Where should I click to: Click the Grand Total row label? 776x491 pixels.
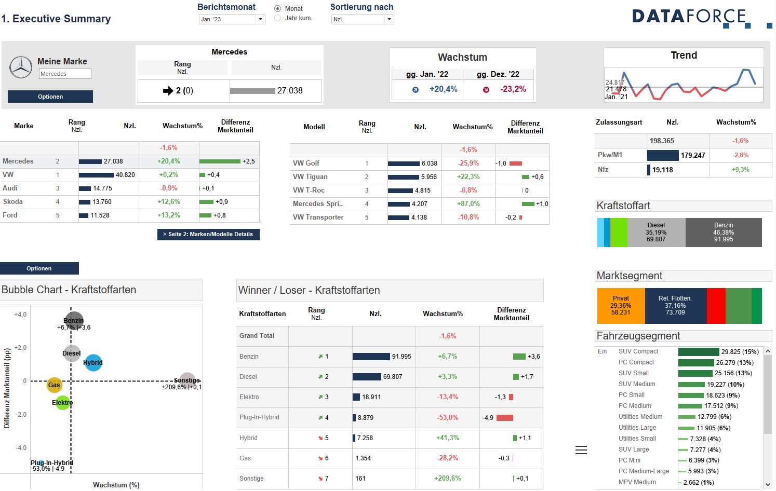[x=257, y=336]
